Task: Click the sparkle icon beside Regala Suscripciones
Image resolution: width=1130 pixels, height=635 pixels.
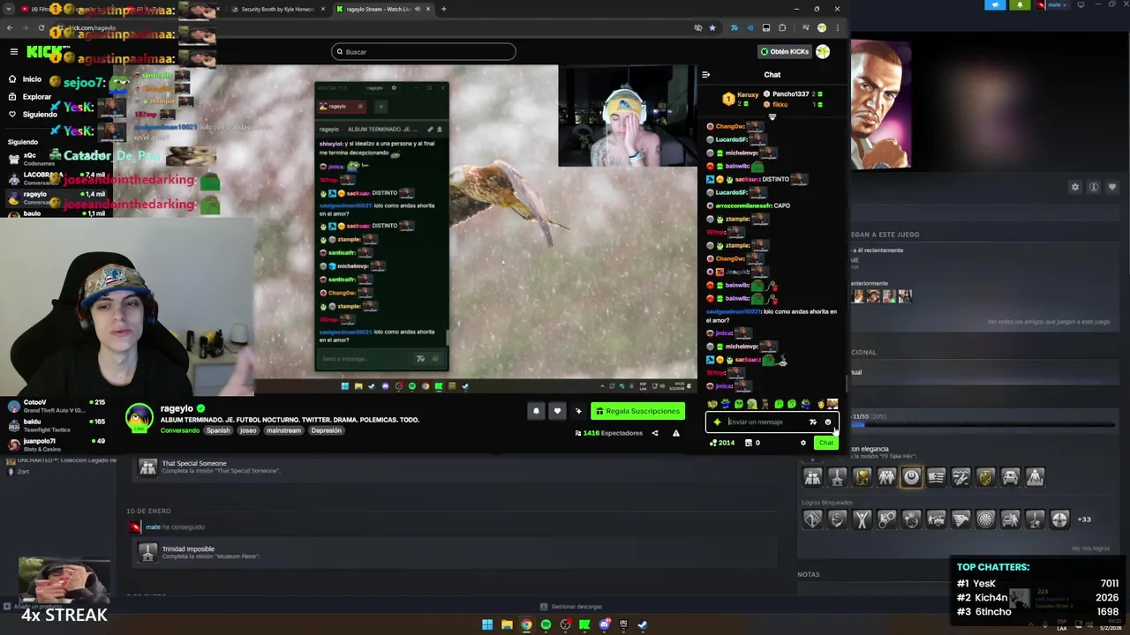Action: (x=579, y=411)
